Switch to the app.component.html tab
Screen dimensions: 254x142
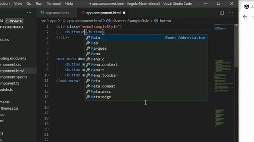103,13
